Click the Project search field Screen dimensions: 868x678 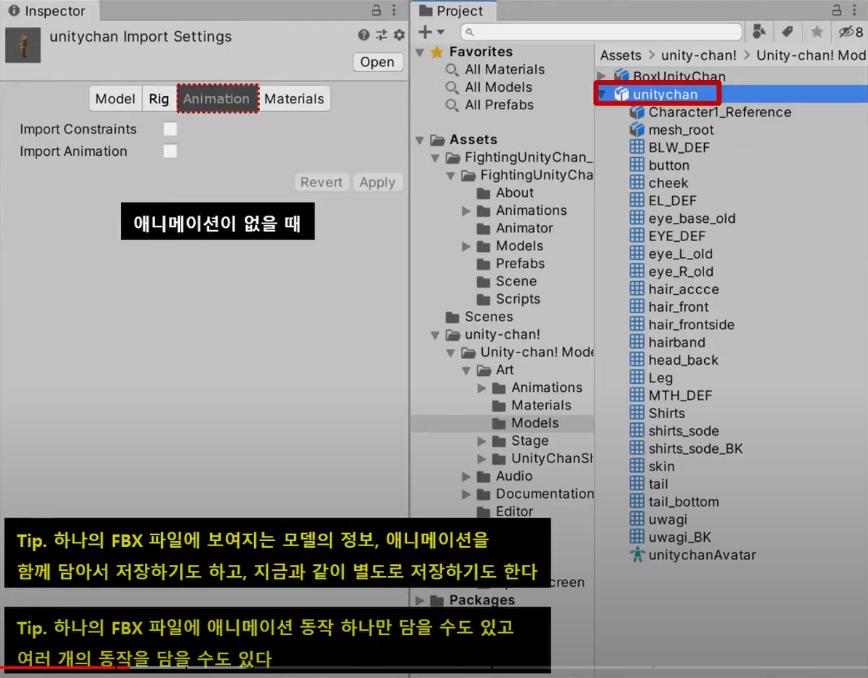coord(601,32)
